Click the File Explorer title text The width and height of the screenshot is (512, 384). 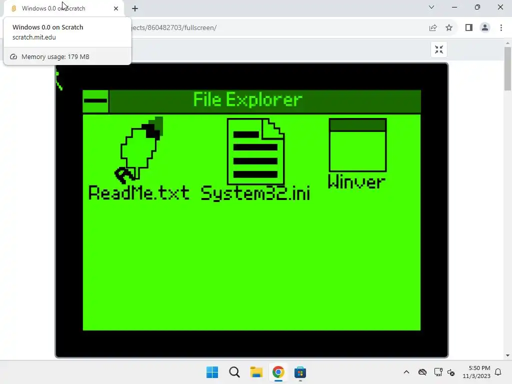(x=247, y=100)
